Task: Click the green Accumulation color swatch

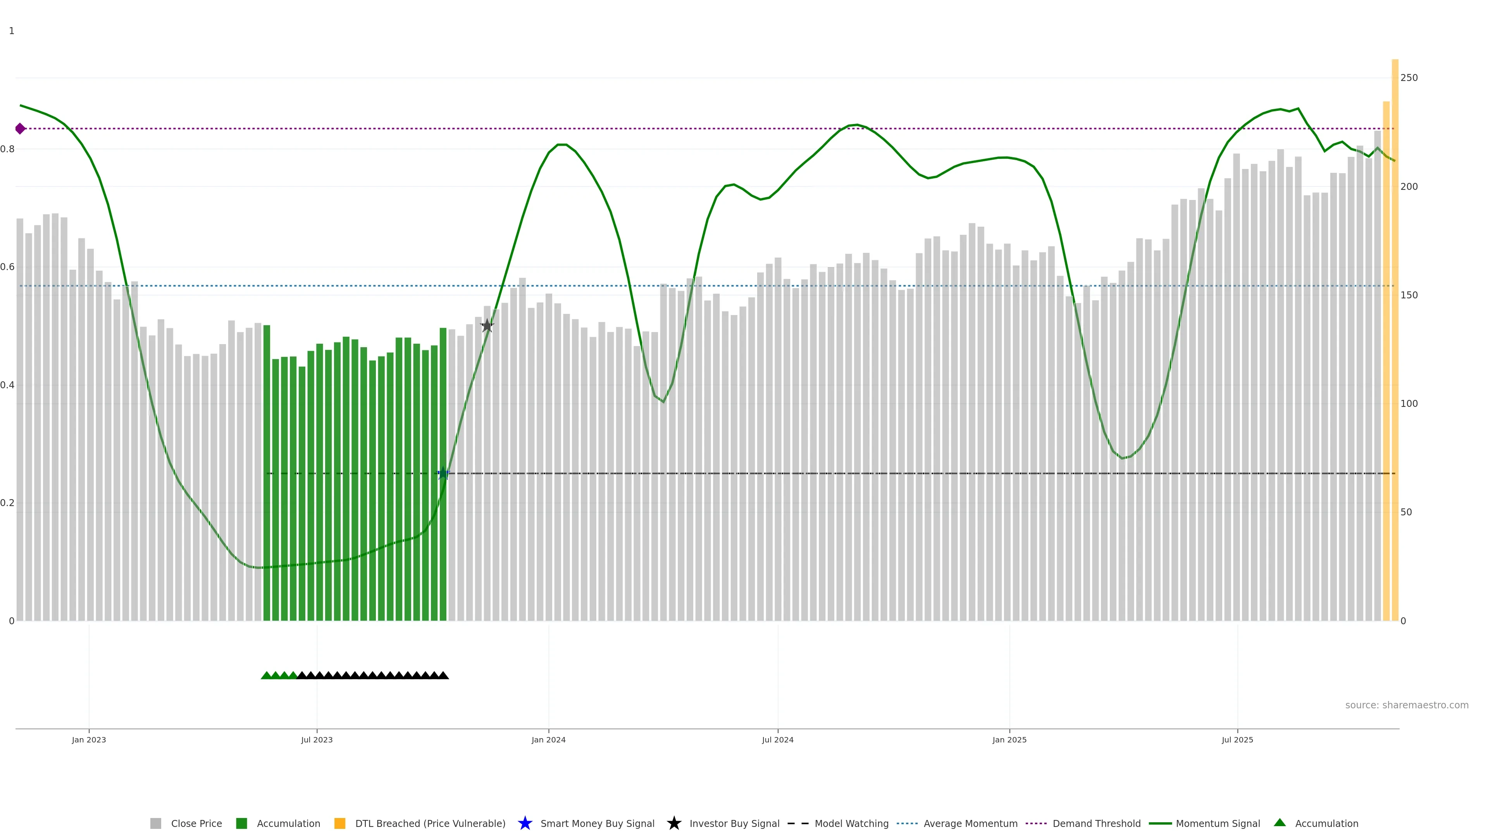Action: tap(241, 823)
